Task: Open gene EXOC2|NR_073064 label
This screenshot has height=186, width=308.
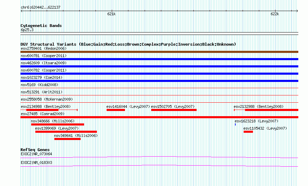Action: pyautogui.click(x=36, y=154)
